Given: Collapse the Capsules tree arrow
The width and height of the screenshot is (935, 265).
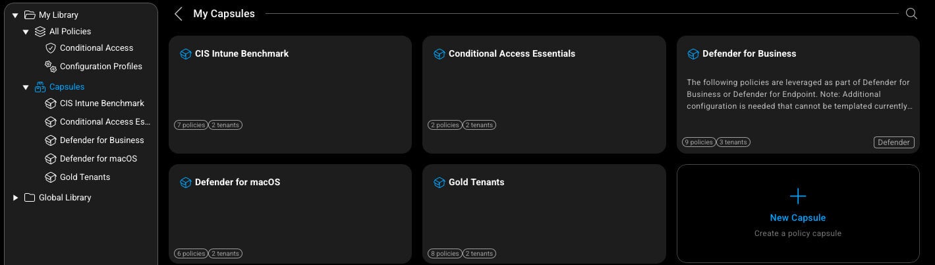Looking at the screenshot, I should (x=26, y=87).
